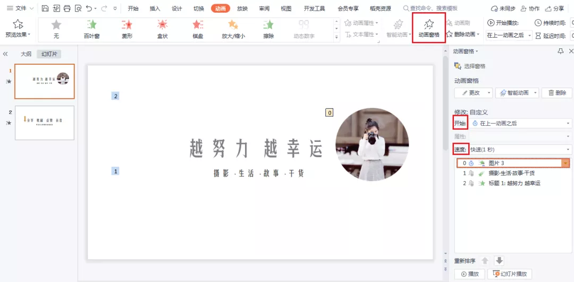Switch to the 切换 ribbon tab
This screenshot has height=282, width=574.
tap(199, 8)
